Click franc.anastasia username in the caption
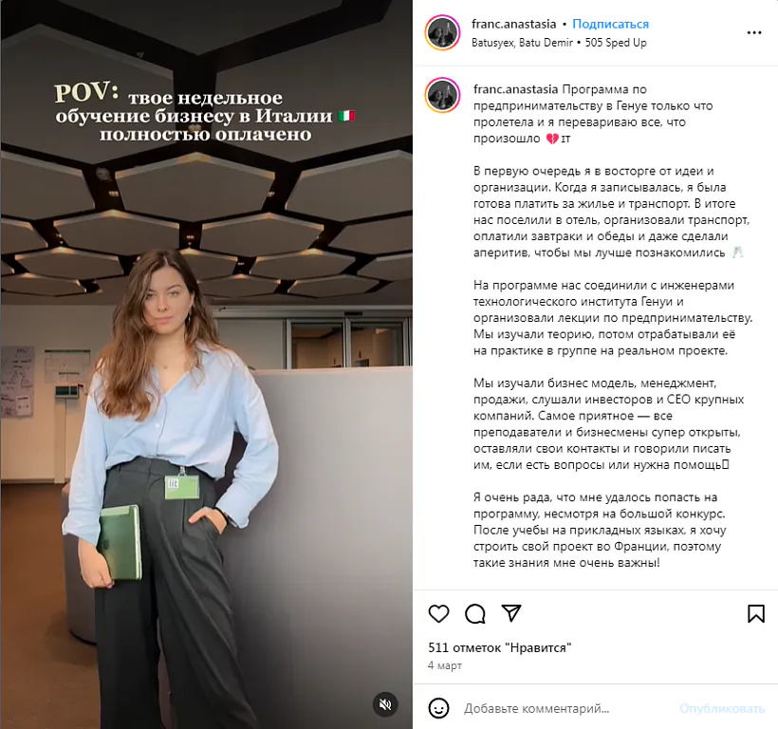778x729 pixels. coord(515,89)
